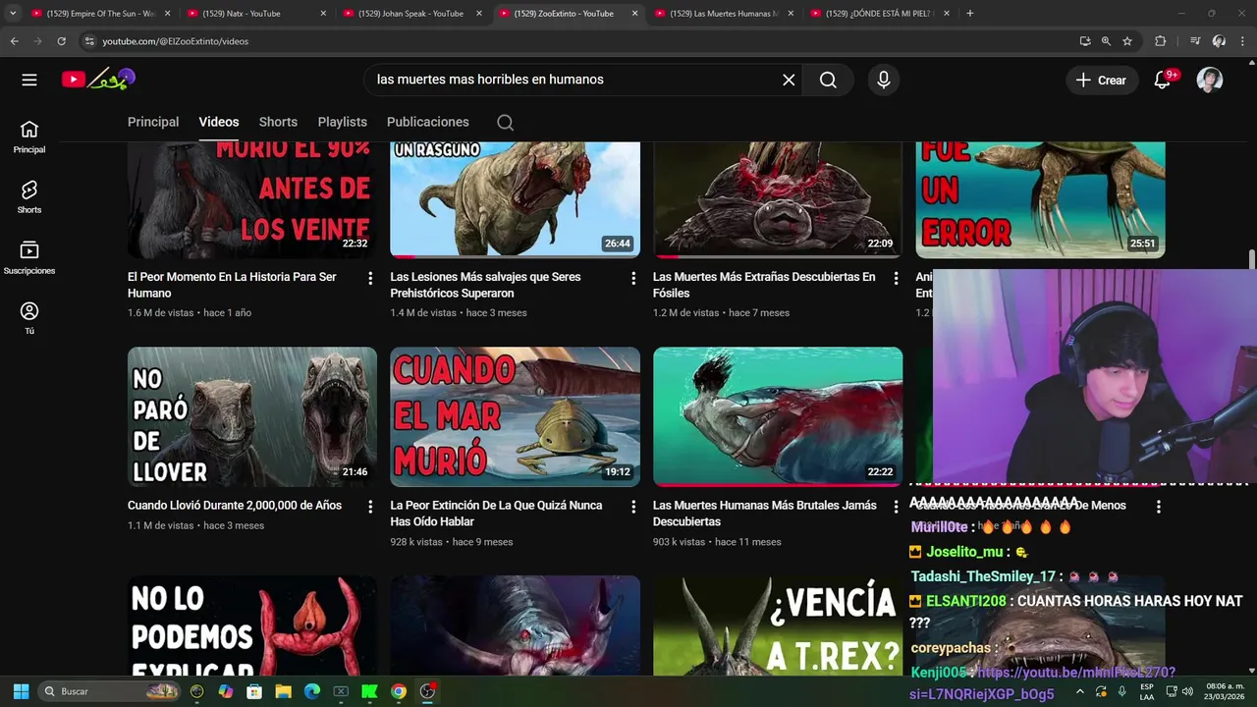Click the install app icon in address bar
The width and height of the screenshot is (1257, 707).
1084,41
